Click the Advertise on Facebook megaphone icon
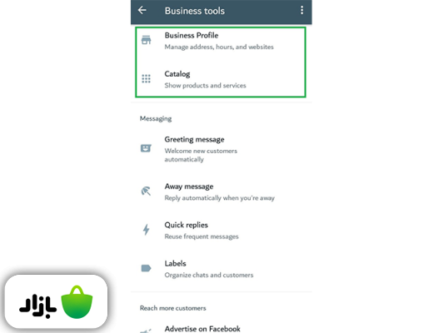The image size is (444, 333). (146, 331)
